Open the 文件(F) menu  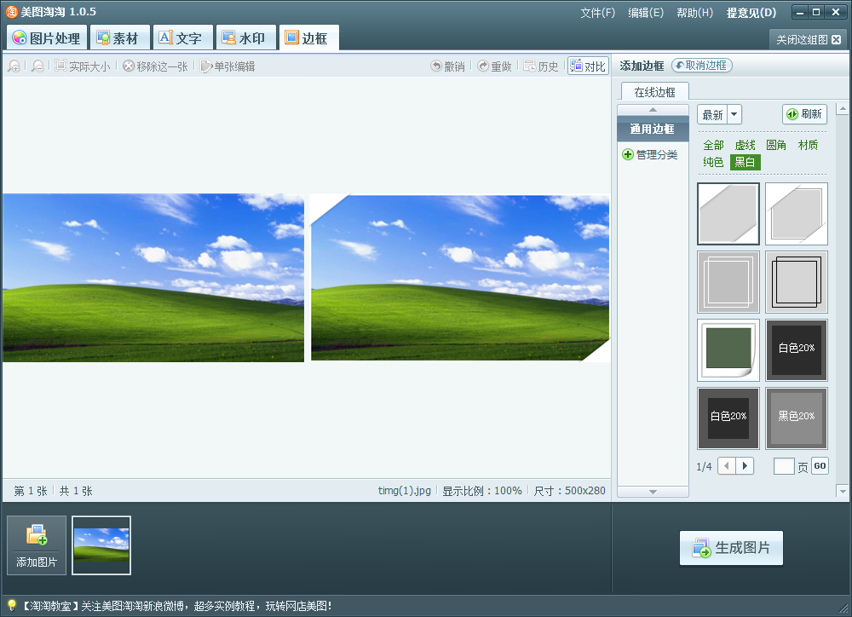(597, 13)
